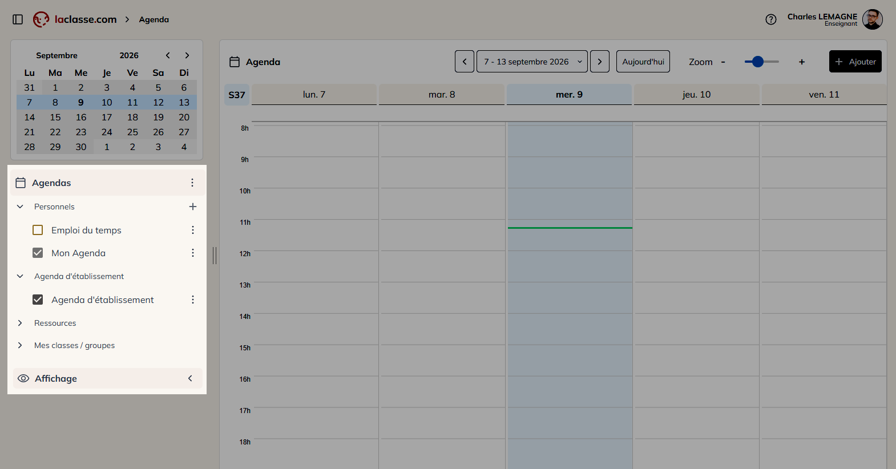Open Charles LEMAGNE profile avatar
896x469 pixels.
click(873, 19)
